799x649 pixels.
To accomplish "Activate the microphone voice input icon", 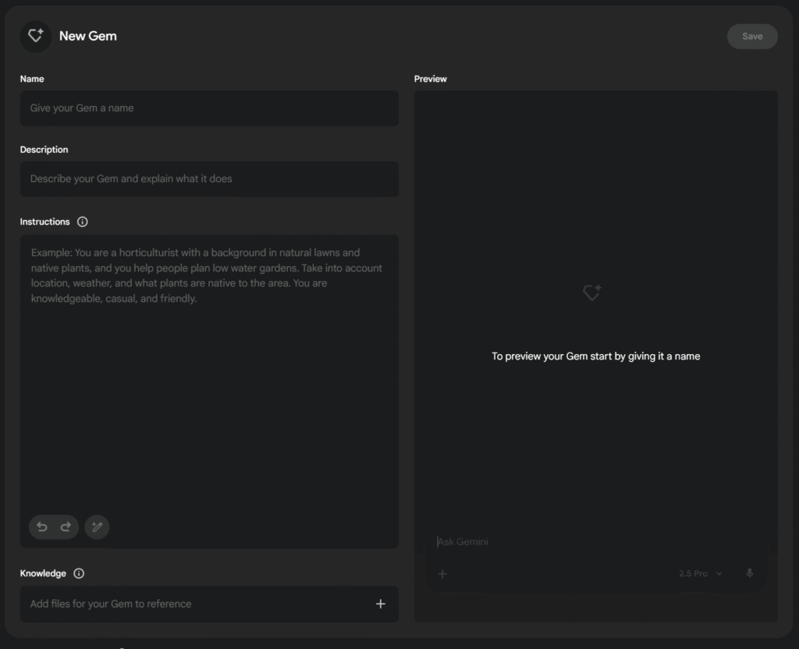I will 750,573.
